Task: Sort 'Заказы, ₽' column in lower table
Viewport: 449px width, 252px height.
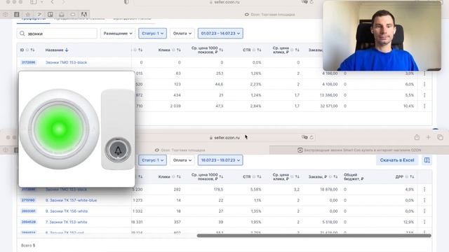Action: tap(335, 177)
